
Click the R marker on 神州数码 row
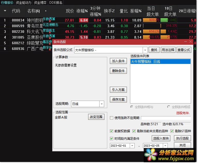pyautogui.click(x=50, y=21)
